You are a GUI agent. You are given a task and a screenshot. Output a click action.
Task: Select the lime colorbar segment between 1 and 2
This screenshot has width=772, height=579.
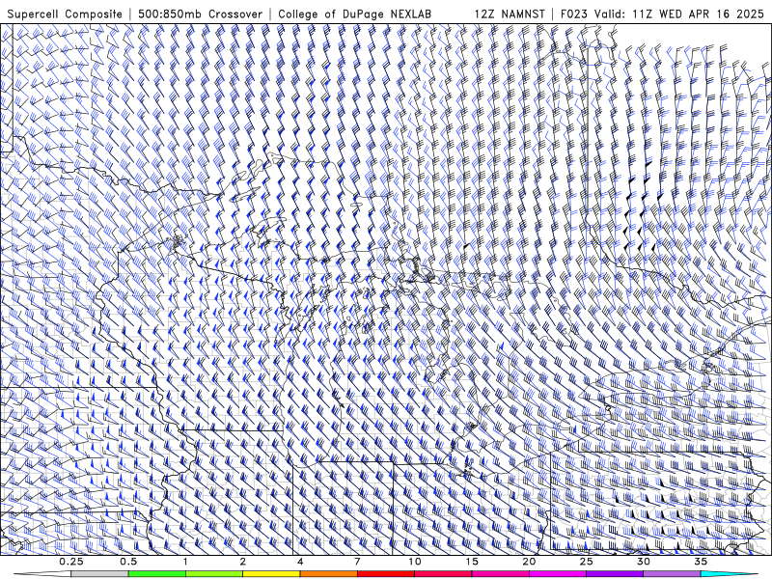pyautogui.click(x=214, y=574)
